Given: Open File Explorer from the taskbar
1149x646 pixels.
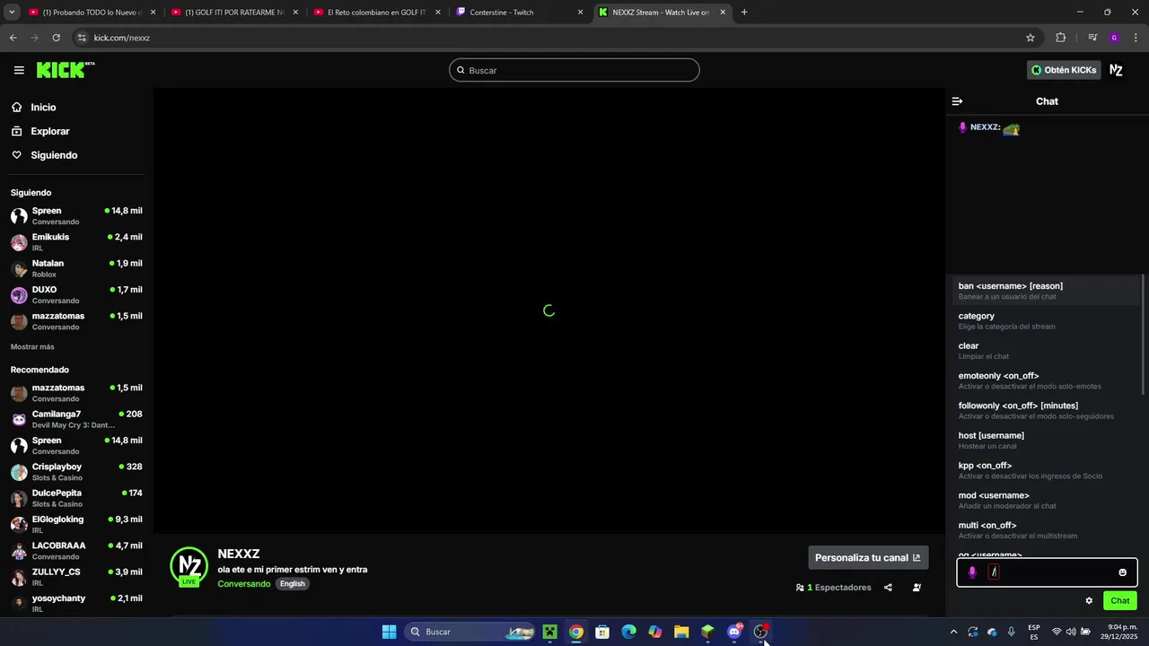Looking at the screenshot, I should point(681,632).
